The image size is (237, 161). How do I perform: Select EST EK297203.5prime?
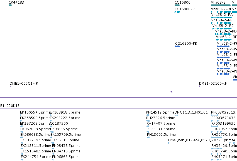(21, 126)
